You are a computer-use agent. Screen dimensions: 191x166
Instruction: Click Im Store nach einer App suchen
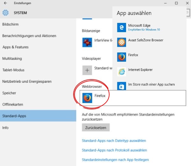pos(152,85)
